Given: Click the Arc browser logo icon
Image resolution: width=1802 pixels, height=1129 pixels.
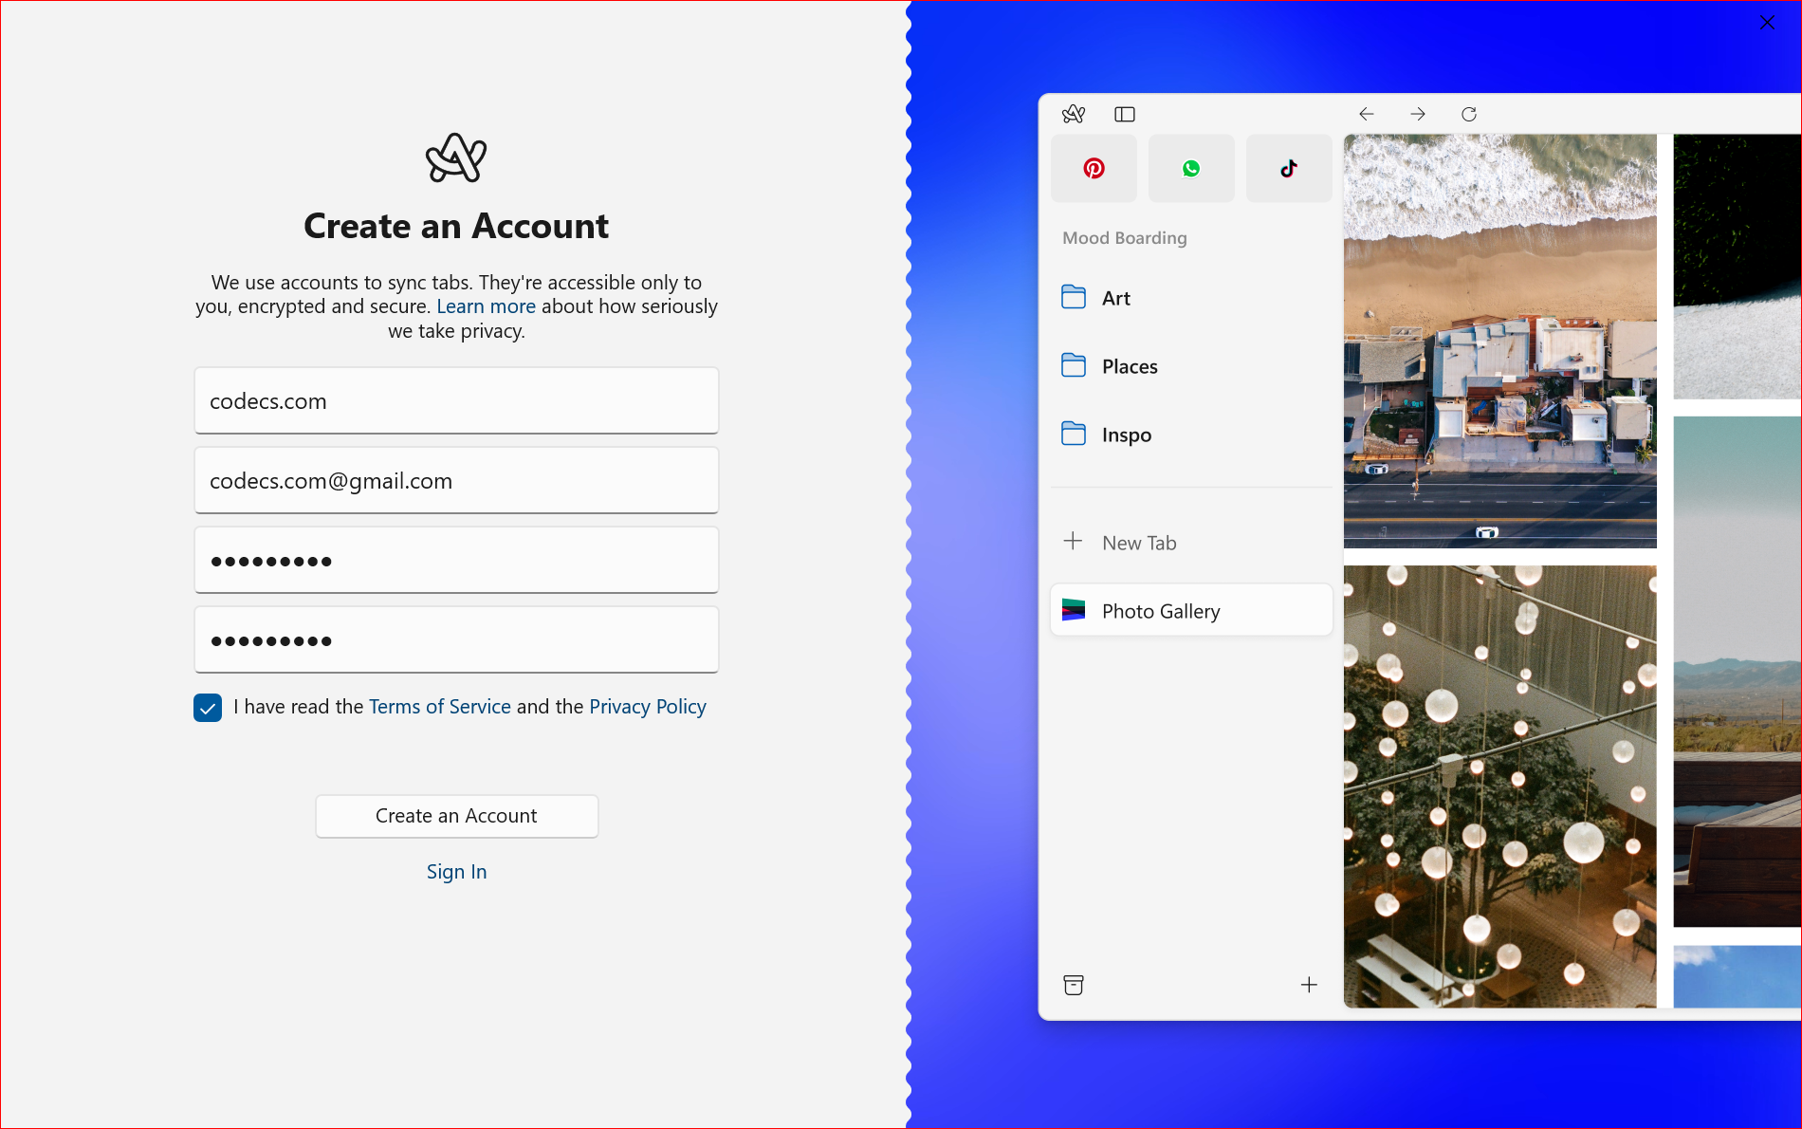Looking at the screenshot, I should [x=1073, y=114].
